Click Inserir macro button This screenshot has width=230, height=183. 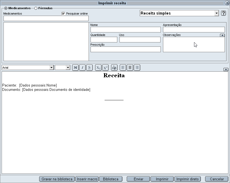87,179
